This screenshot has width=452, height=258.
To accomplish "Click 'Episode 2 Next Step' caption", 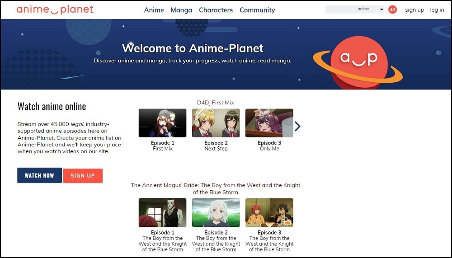I will coord(216,145).
